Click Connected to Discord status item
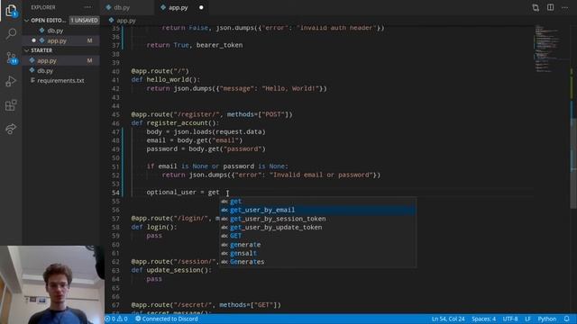577x324 pixels. pos(166,319)
